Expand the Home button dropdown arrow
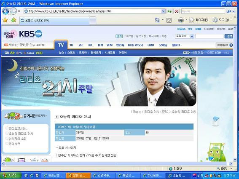This screenshot has width=239, height=179. tap(163, 20)
